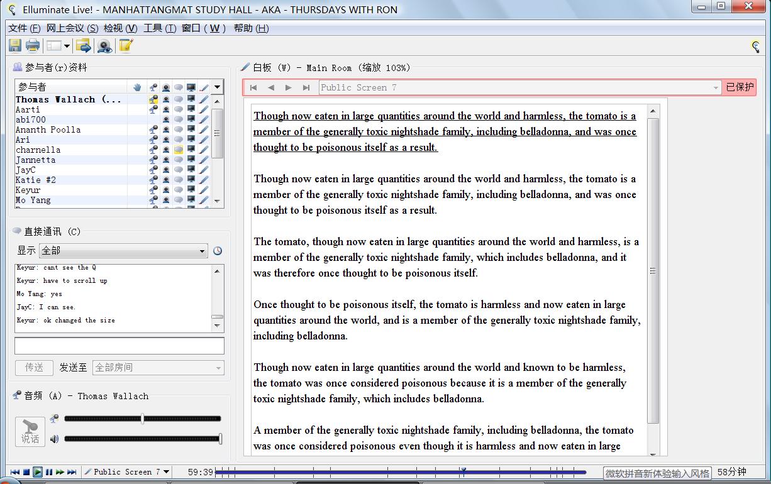
Task: Select participant Katie #2 in the list
Action: (36, 180)
